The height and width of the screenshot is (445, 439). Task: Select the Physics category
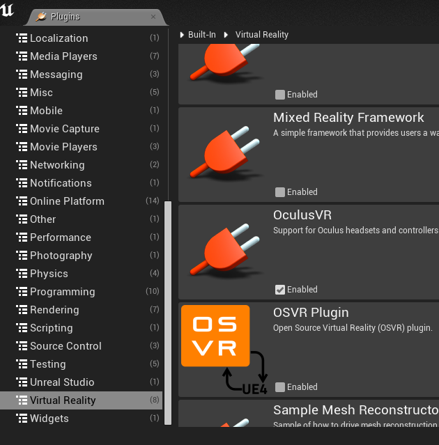coord(82,274)
